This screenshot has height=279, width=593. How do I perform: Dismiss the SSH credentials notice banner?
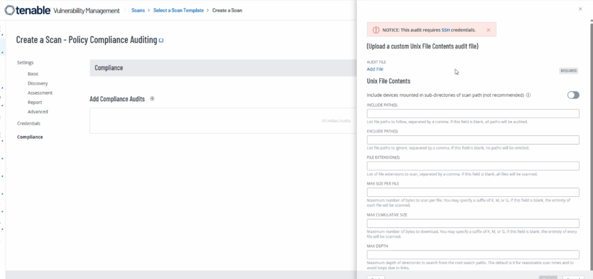[488, 30]
